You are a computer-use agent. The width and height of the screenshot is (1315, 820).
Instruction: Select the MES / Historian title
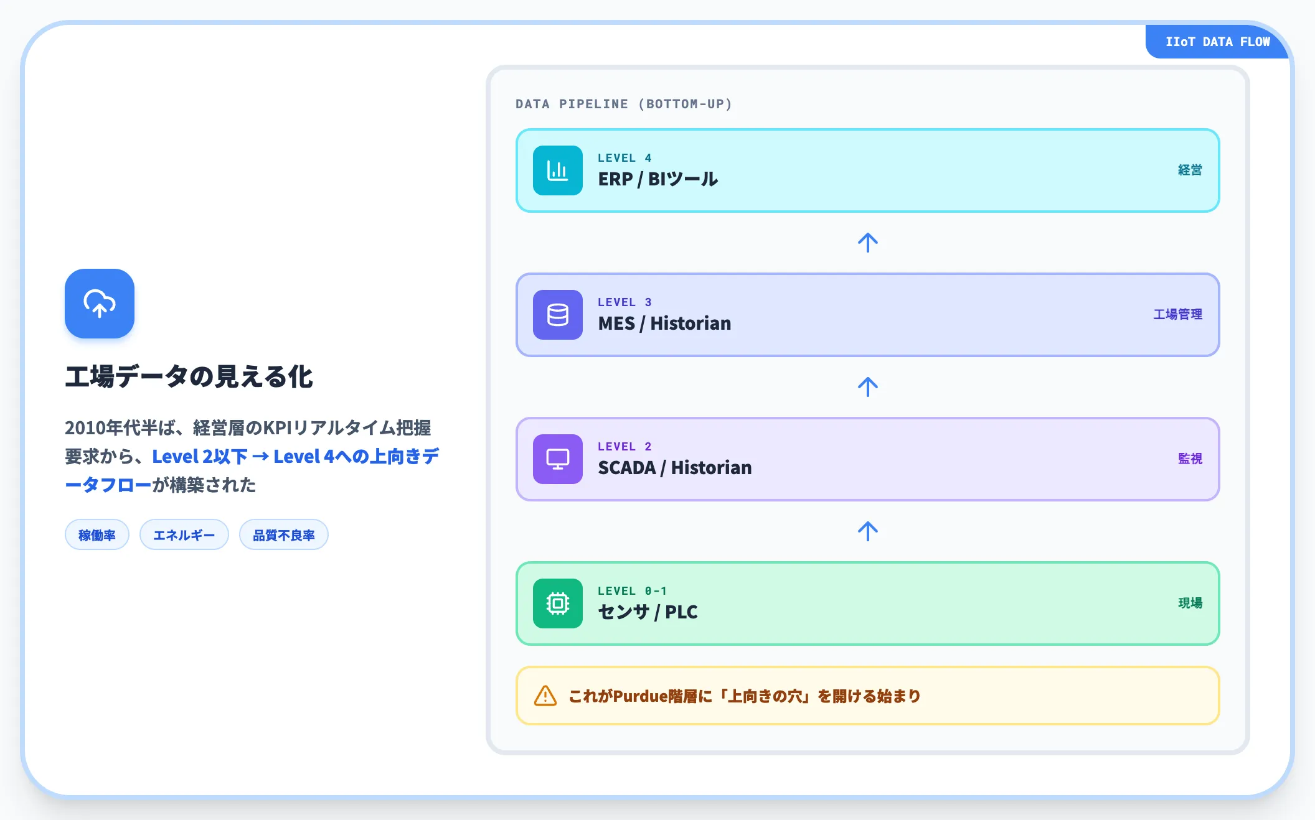click(664, 324)
